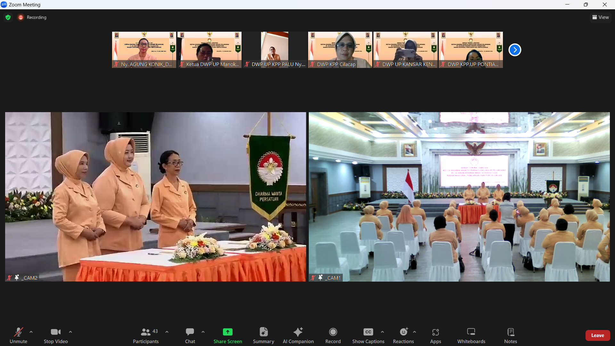
Task: Expand video options arrow beside Stop Video
Action: pyautogui.click(x=70, y=332)
